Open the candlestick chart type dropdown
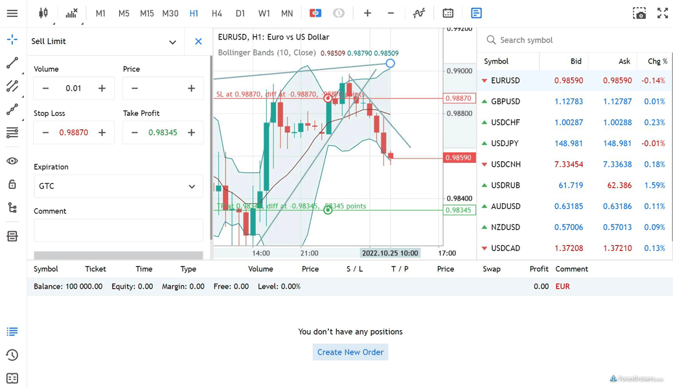Viewport: 673px width, 387px height. (x=43, y=13)
